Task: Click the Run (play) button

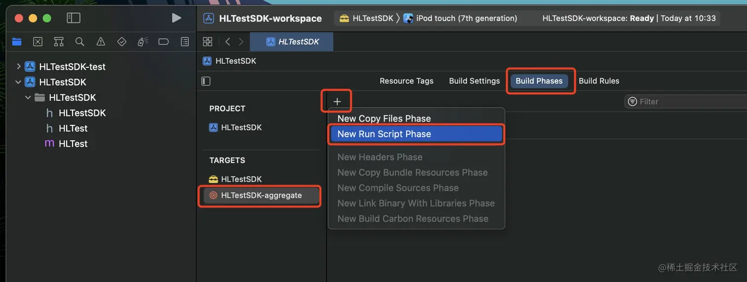Action: (x=176, y=18)
